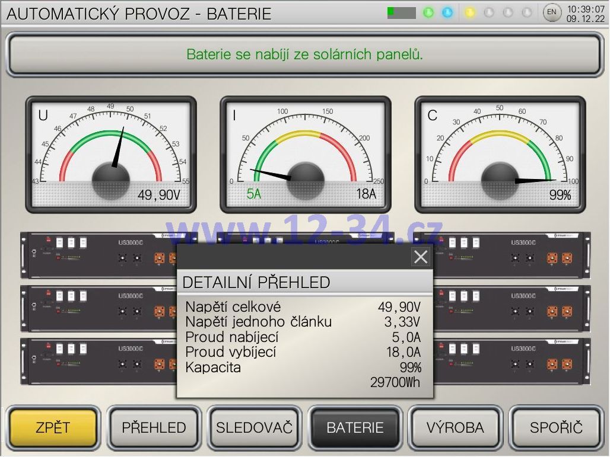Viewport: 610px width, 457px height.
Task: Click the battery charging status message banner
Action: tap(304, 55)
